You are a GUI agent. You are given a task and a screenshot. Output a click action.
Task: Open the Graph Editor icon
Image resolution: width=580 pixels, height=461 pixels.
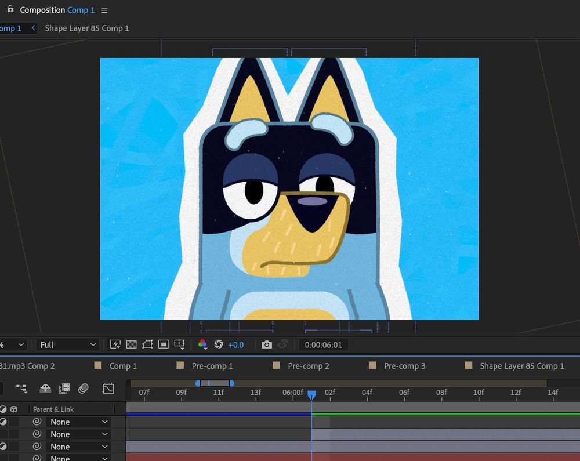(x=108, y=388)
